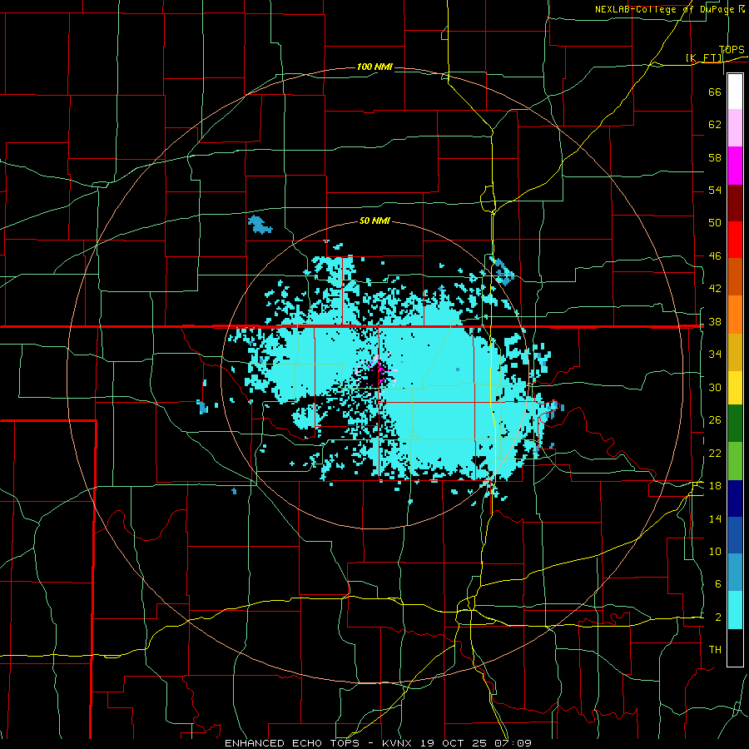Screen dimensions: 749x749
Task: Click the white swatch in the tops legend
Action: tap(735, 92)
